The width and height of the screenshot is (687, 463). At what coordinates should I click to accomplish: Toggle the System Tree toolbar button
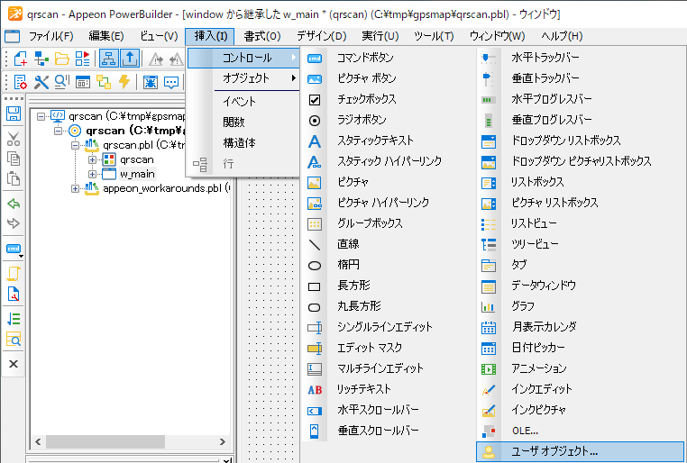click(x=109, y=59)
